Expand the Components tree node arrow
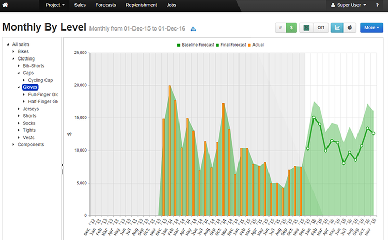 (x=13, y=145)
